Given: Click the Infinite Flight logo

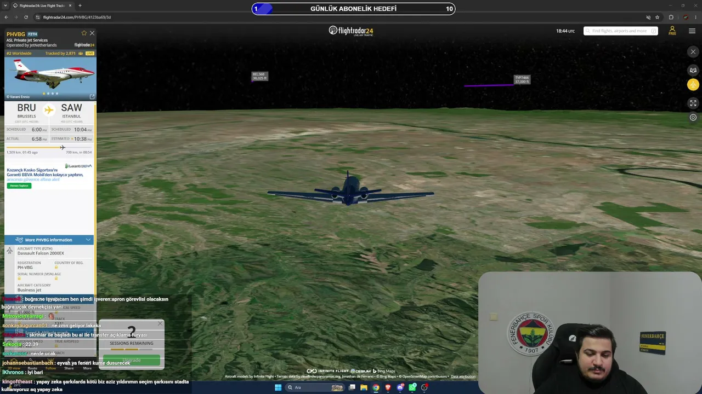Looking at the screenshot, I should click(x=327, y=371).
